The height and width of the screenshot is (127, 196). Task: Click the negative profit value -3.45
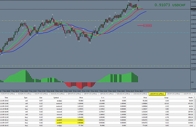pyautogui.click(x=191, y=125)
